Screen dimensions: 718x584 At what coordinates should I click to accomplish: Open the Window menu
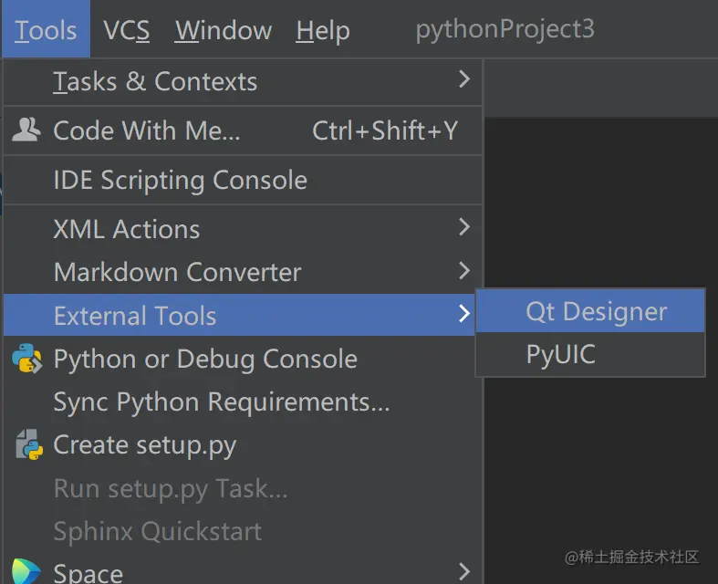click(x=224, y=30)
